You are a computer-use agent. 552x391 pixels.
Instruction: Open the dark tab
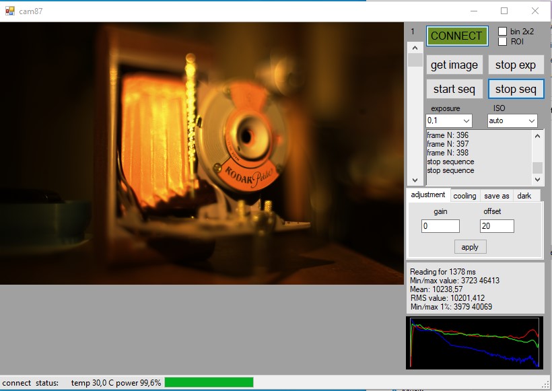(524, 196)
